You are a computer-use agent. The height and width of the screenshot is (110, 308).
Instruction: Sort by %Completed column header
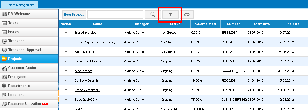coord(205,24)
